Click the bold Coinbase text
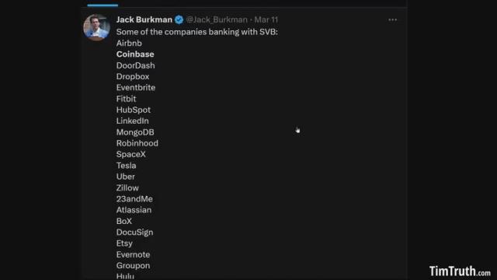497x280 pixels. (135, 54)
